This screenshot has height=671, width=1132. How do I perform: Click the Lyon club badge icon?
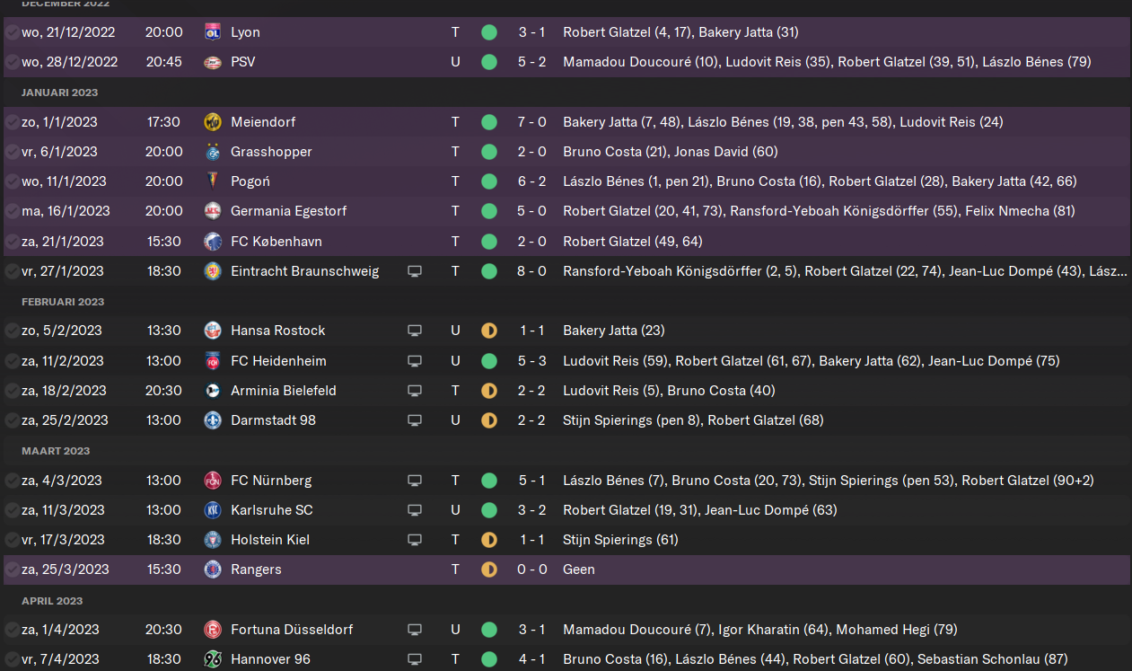pyautogui.click(x=213, y=32)
